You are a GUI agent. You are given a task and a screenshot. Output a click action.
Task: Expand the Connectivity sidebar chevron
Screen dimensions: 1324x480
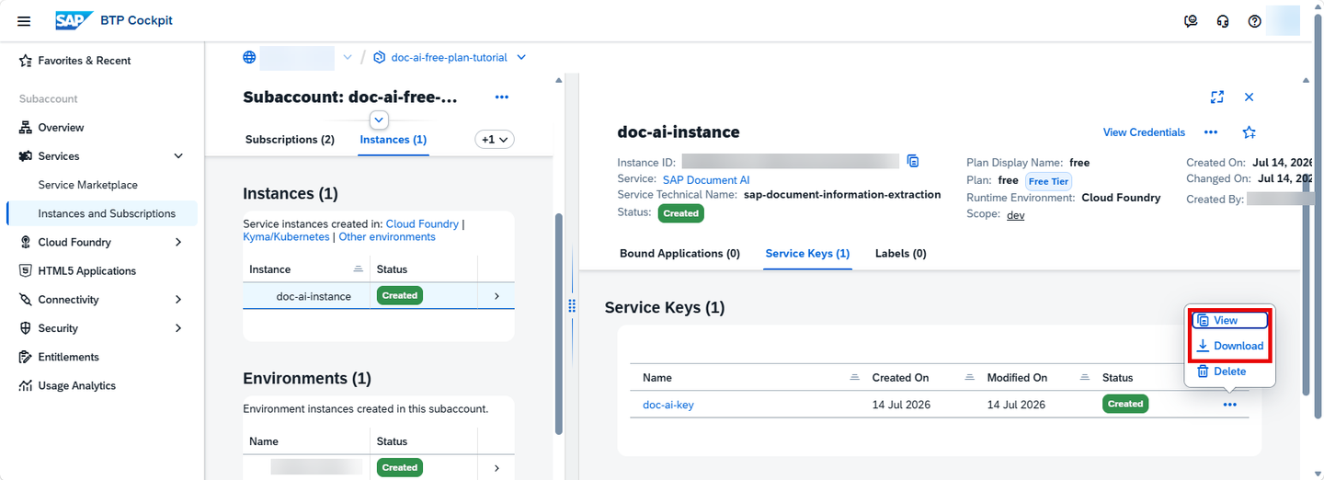click(178, 300)
